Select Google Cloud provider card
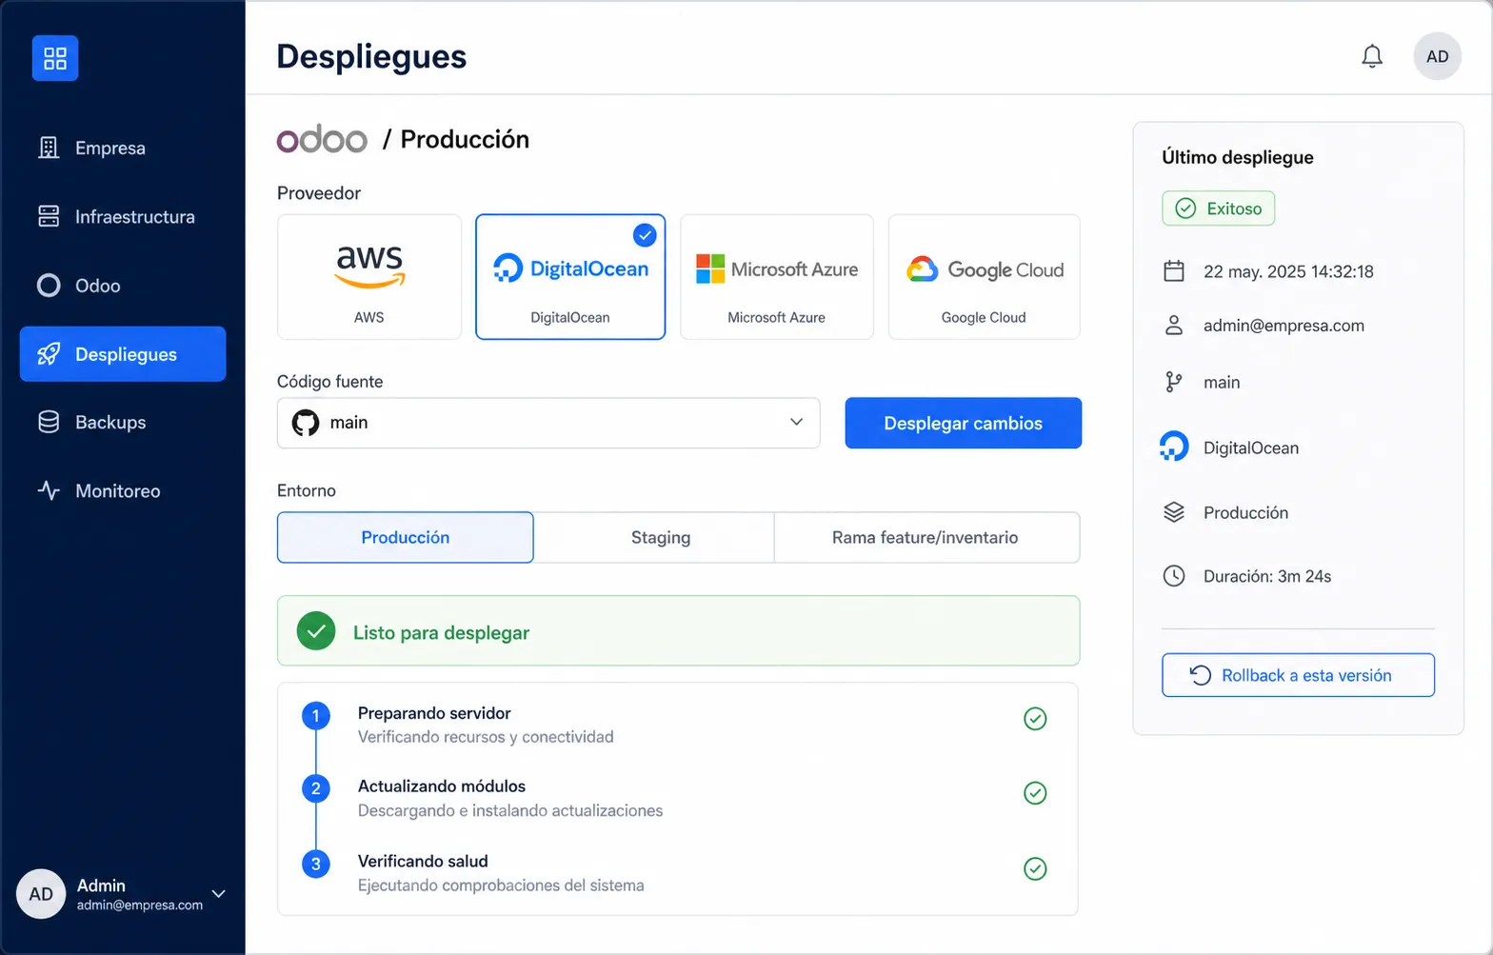This screenshot has width=1493, height=955. [x=985, y=277]
